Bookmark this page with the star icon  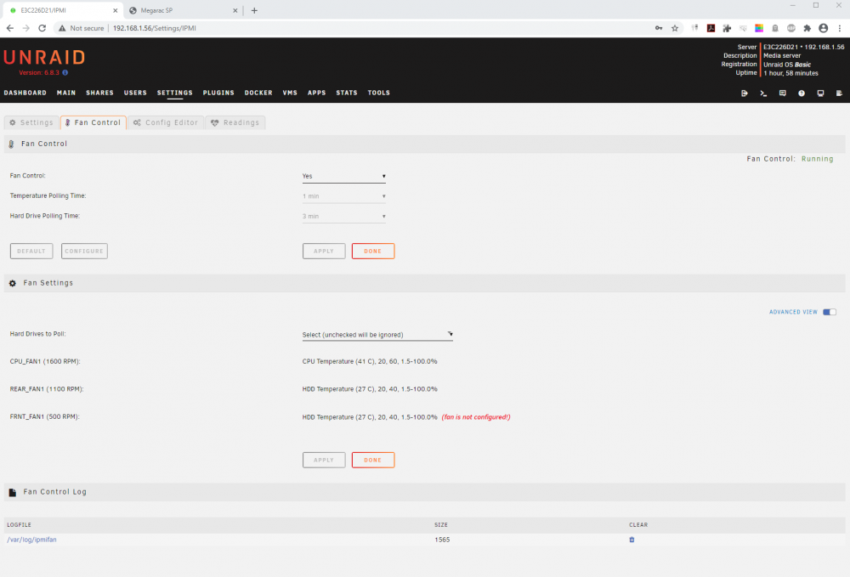click(x=675, y=28)
